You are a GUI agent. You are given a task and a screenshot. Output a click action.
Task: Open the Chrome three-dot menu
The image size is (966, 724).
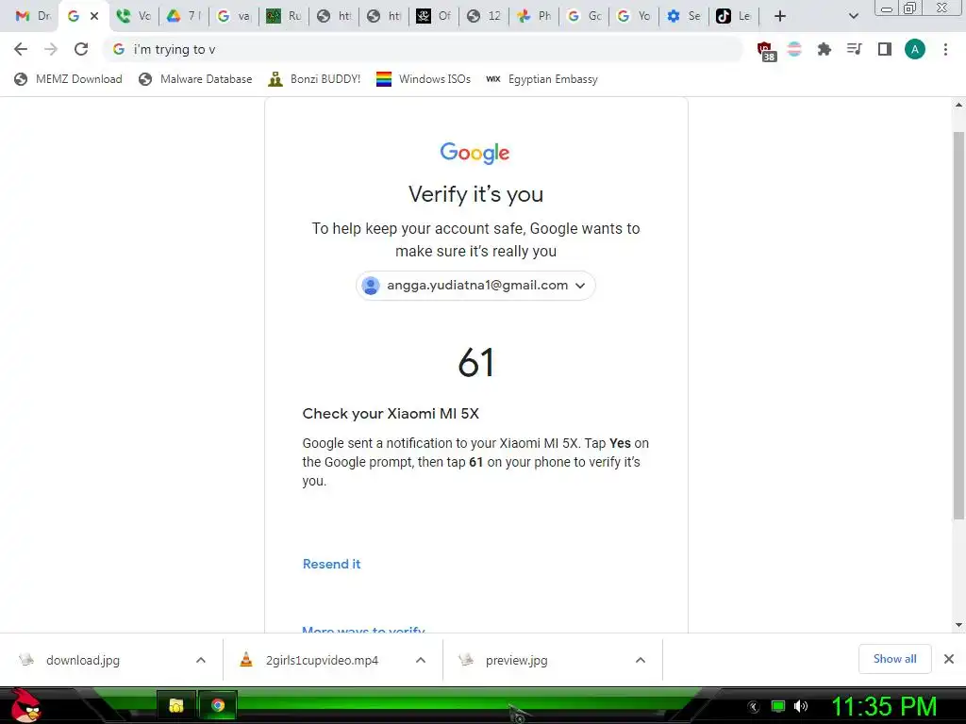pos(945,49)
